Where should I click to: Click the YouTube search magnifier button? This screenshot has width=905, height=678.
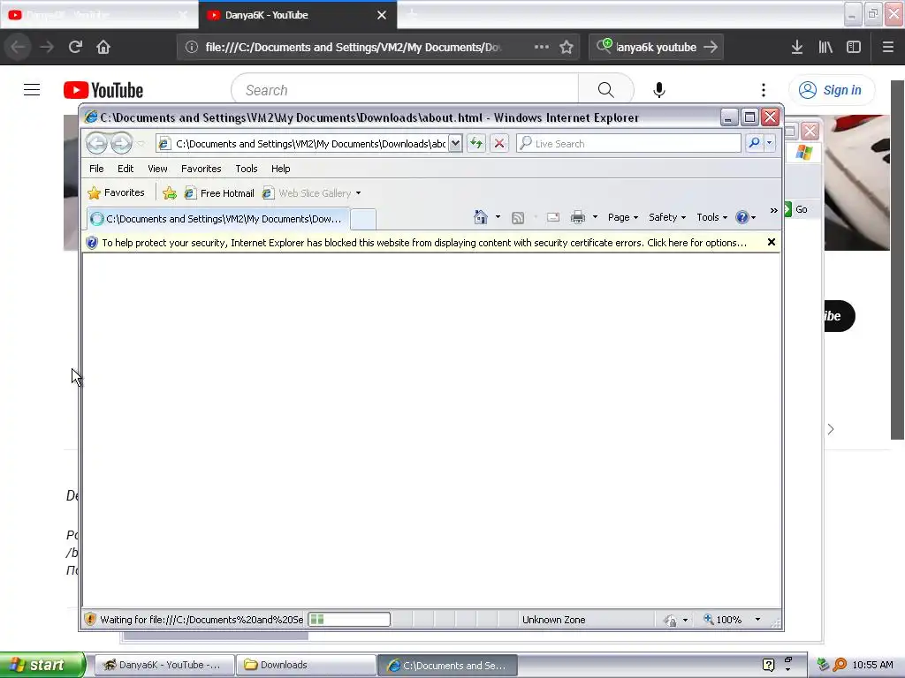[x=605, y=90]
